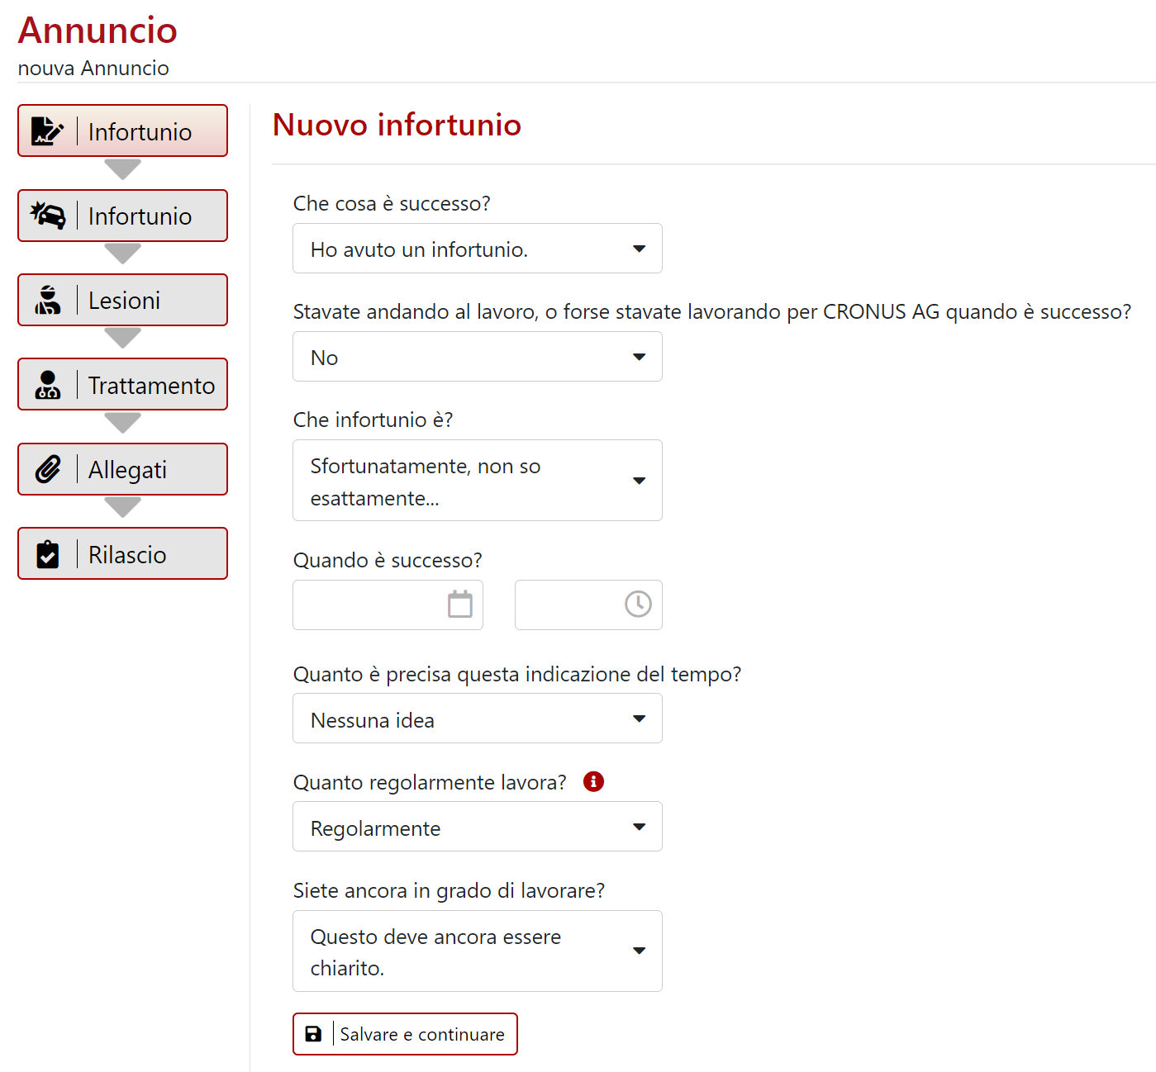Click the doctor icon for Trattamento
Screen dimensions: 1156x1072
(x=48, y=385)
